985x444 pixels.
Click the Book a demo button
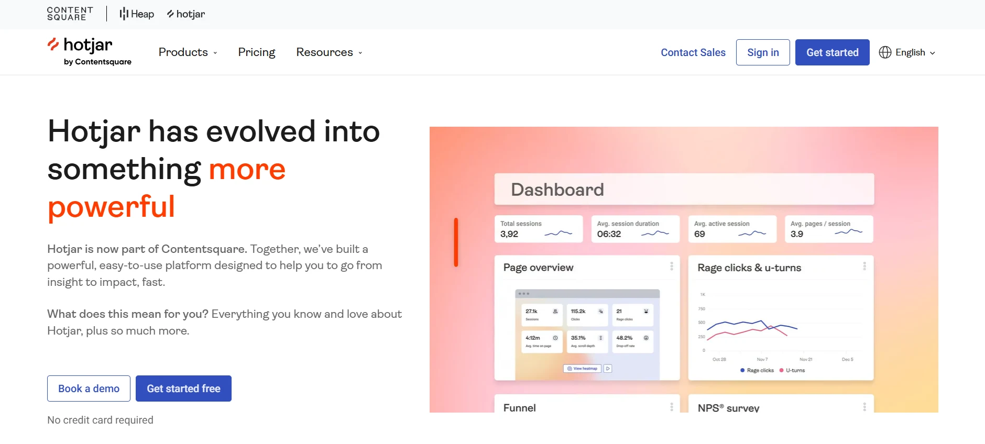tap(89, 389)
